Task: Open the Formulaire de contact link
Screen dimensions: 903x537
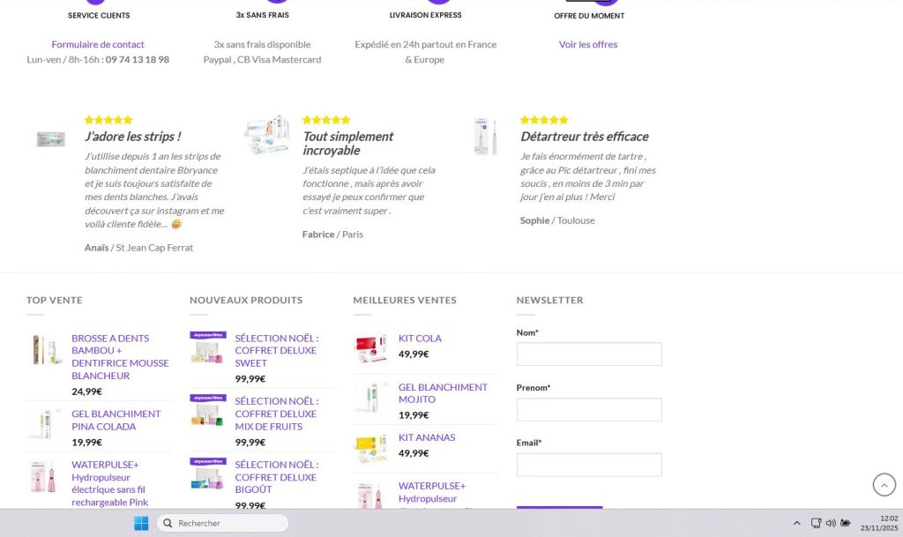Action: click(x=98, y=44)
